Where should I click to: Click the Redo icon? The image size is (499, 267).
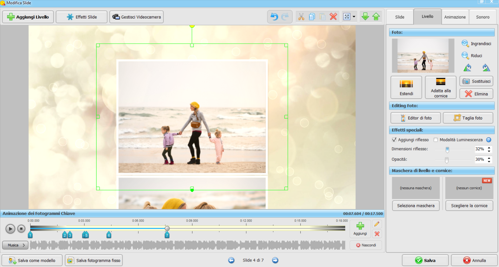[285, 17]
